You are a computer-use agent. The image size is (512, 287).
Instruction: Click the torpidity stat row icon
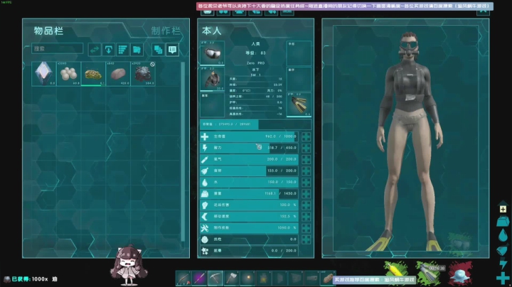(x=205, y=251)
